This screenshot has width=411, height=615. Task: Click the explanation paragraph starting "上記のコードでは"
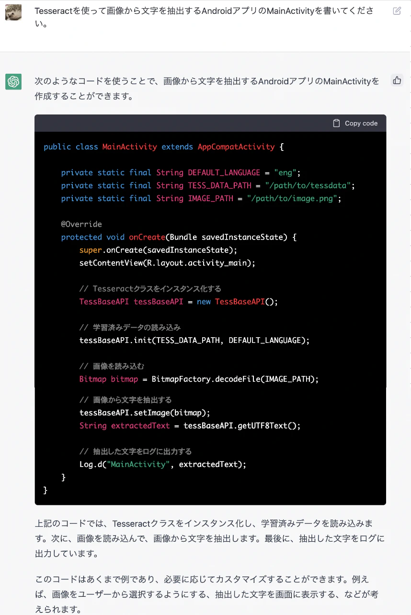(210, 538)
